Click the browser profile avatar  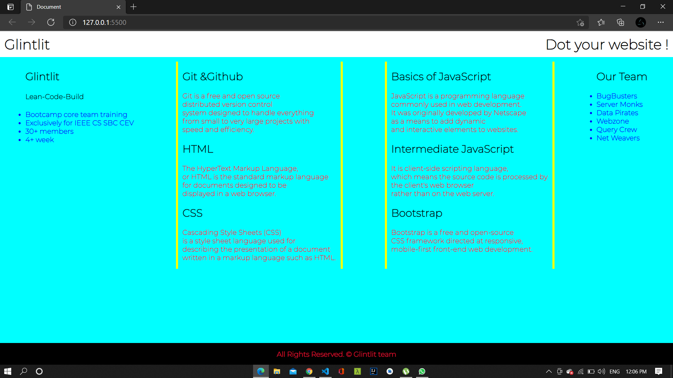640,22
